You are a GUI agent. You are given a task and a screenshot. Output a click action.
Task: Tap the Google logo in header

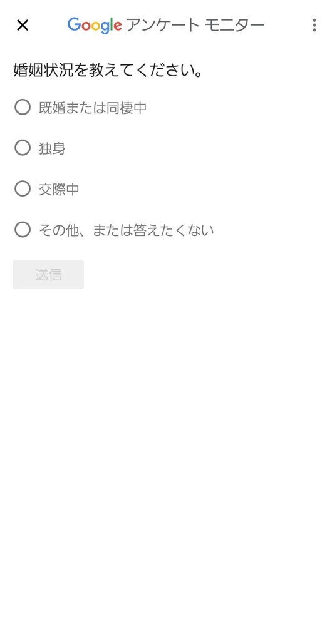pyautogui.click(x=95, y=26)
